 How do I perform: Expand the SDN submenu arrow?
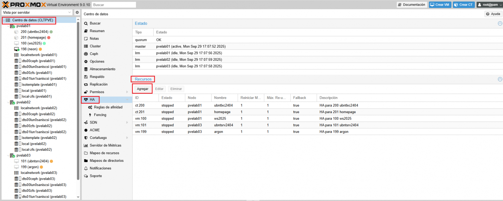tap(127, 123)
